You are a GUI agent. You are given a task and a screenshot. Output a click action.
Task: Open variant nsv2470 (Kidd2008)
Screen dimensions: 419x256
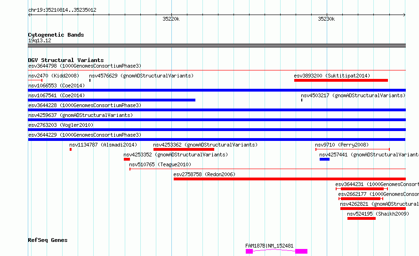[x=54, y=76]
